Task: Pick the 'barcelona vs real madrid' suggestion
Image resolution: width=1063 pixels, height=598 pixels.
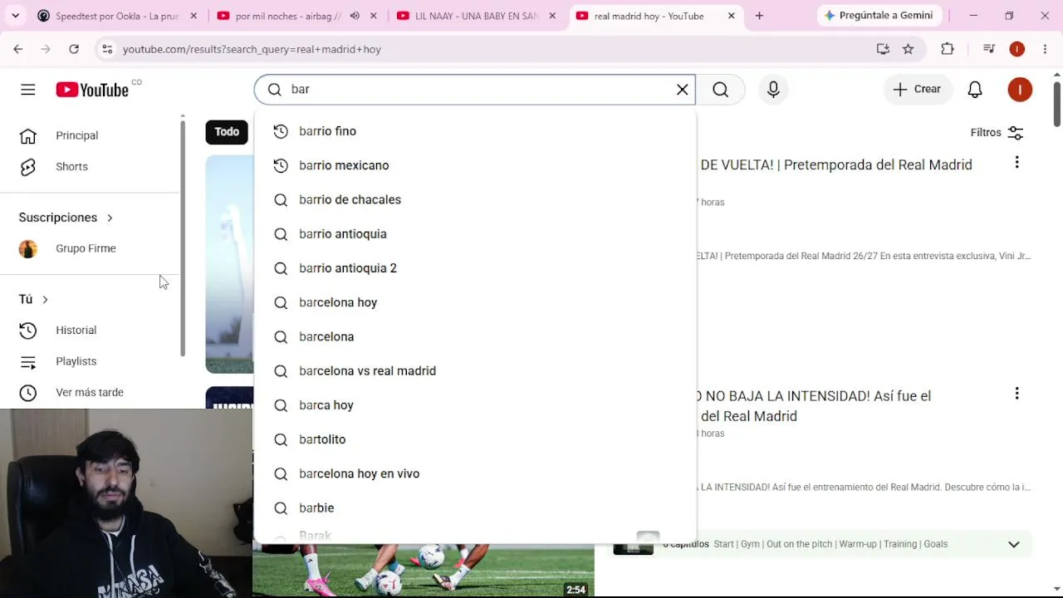Action: [x=475, y=370]
